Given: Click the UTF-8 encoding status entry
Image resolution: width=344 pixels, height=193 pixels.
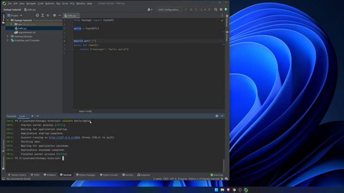Looking at the screenshot, I should pyautogui.click(x=173, y=179).
